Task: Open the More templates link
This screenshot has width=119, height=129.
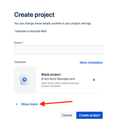Action: click(91, 62)
